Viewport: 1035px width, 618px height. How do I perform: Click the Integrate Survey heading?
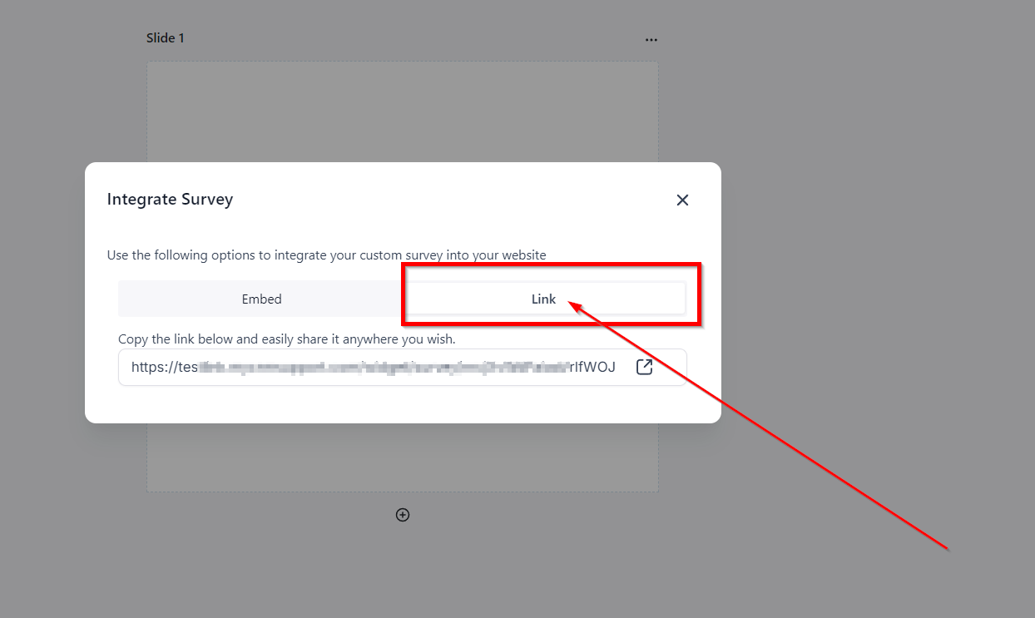pos(170,200)
